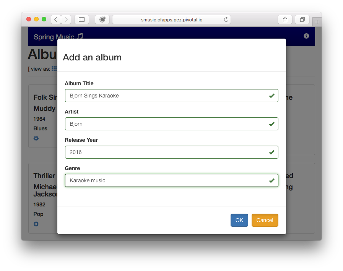This screenshot has height=271, width=343.
Task: Click the red close window button
Action: point(29,19)
